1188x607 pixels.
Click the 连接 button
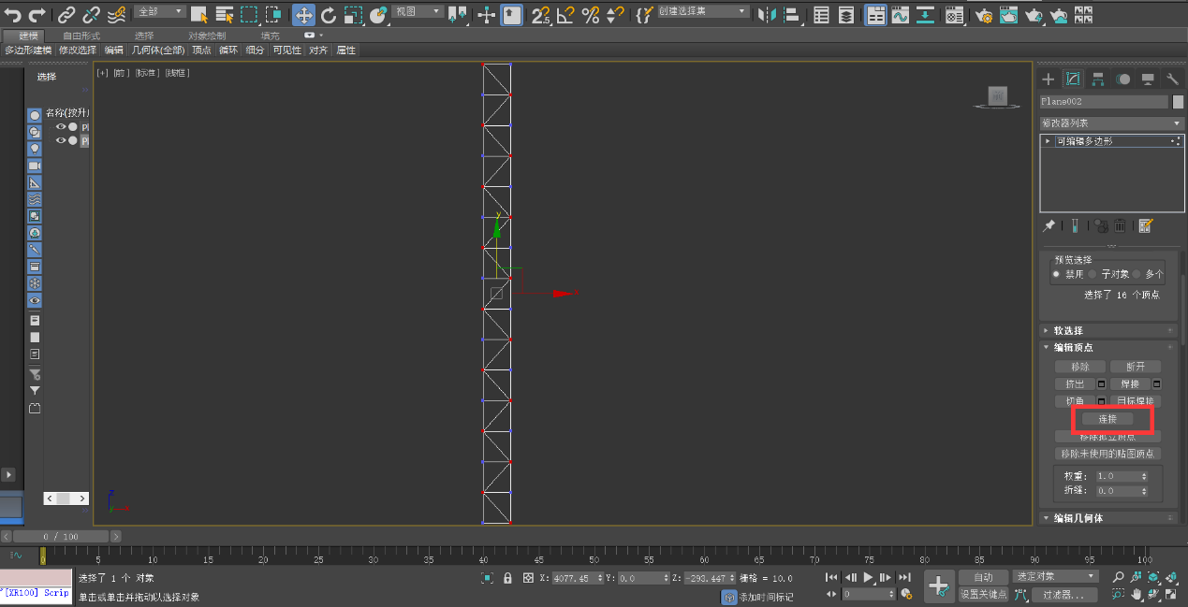pos(1107,419)
